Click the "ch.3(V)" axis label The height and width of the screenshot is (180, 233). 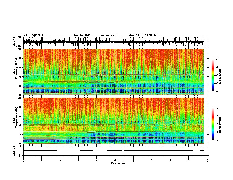(14, 151)
